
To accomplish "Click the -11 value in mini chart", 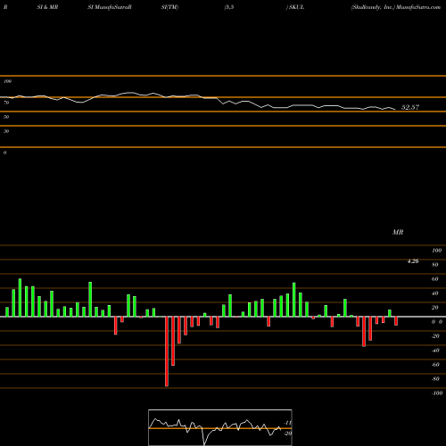I will click(x=287, y=423).
